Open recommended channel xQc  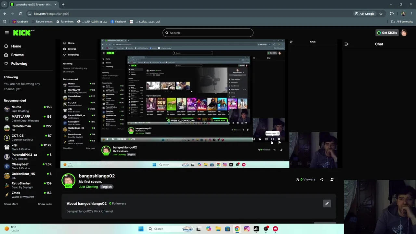(28, 147)
